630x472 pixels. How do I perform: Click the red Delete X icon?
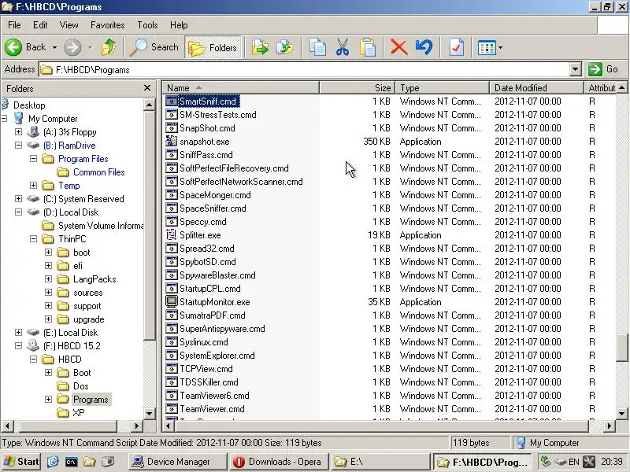pos(398,47)
